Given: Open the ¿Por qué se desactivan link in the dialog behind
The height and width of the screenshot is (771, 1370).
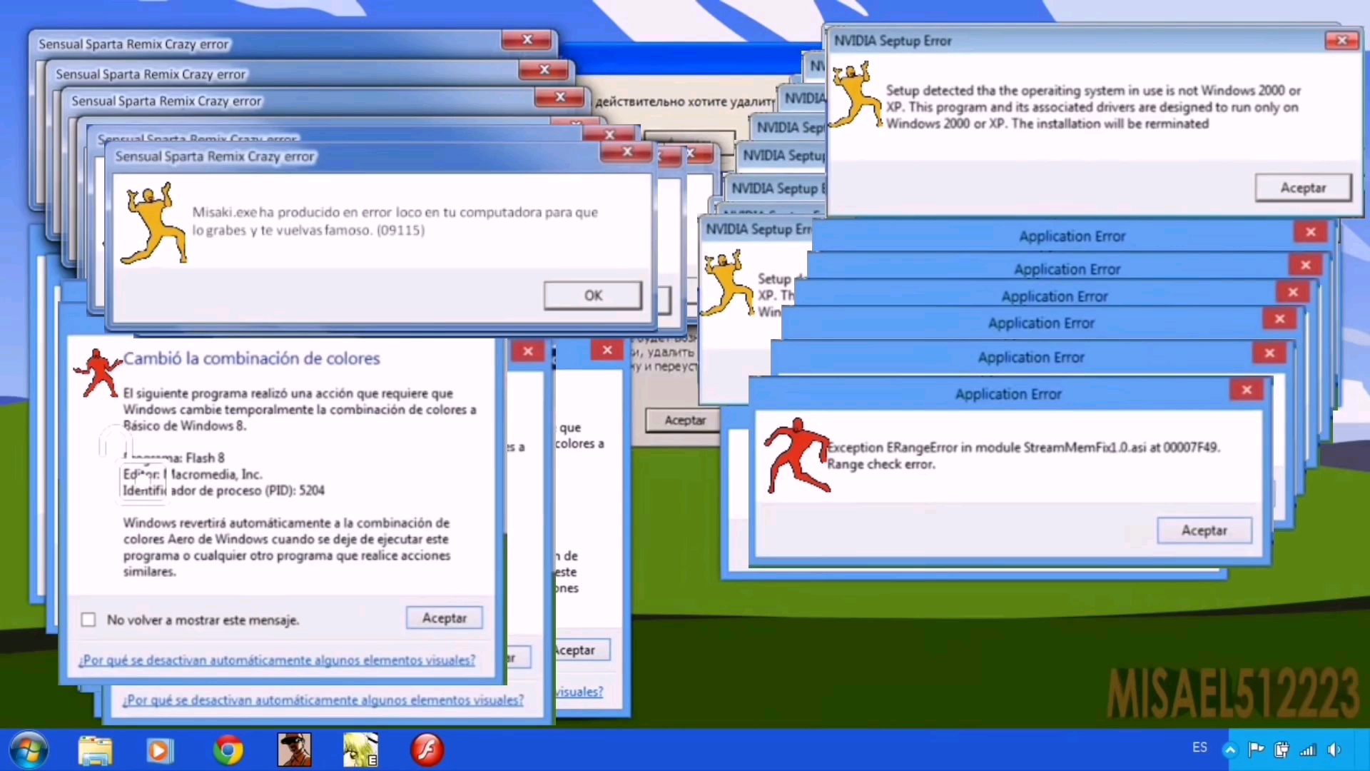Looking at the screenshot, I should (x=323, y=700).
